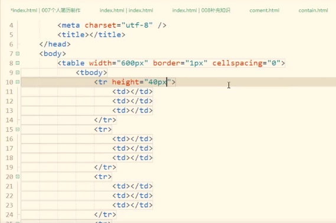
Task: Click the td element on line 21
Action: (x=132, y=186)
